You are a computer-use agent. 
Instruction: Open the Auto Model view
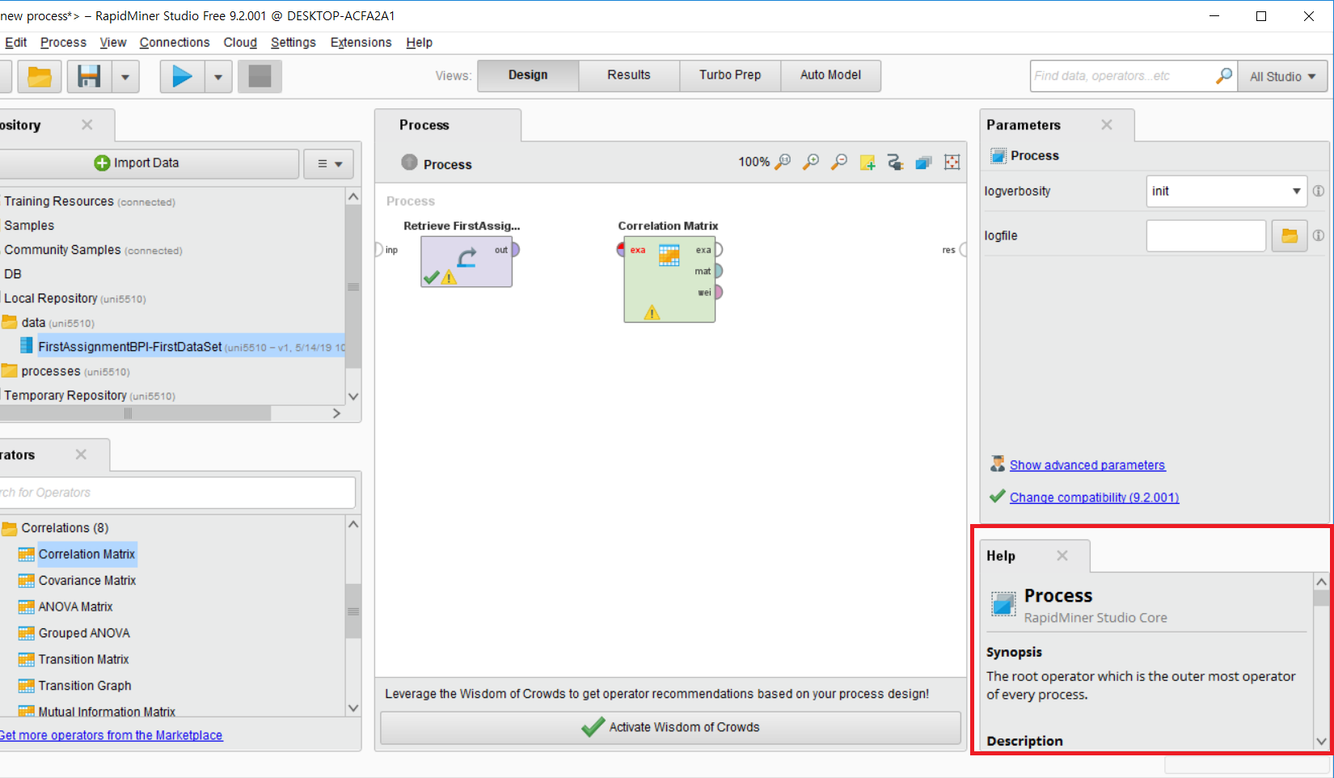830,75
